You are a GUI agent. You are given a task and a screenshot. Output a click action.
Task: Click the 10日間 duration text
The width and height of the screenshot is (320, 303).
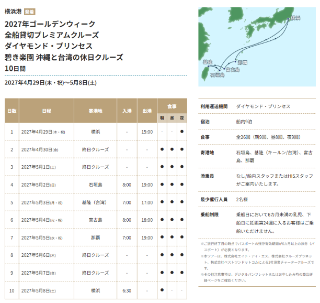click(x=15, y=69)
